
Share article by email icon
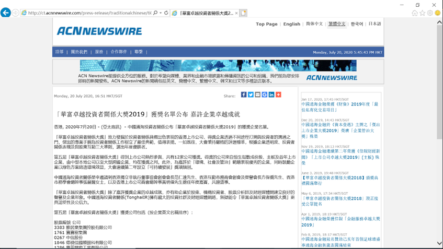tap(258, 94)
